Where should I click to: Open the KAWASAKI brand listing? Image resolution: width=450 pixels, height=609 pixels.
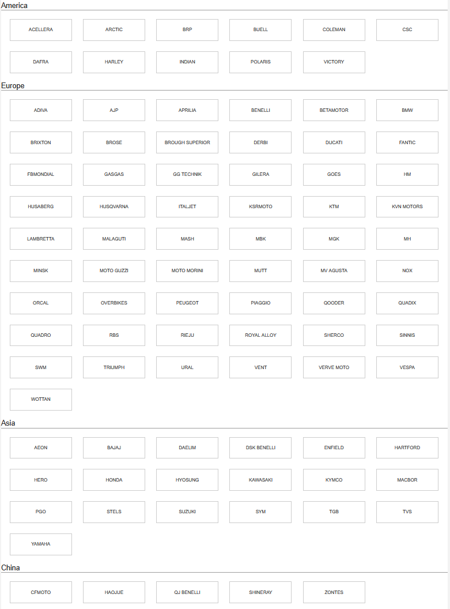click(260, 480)
